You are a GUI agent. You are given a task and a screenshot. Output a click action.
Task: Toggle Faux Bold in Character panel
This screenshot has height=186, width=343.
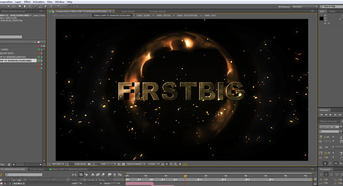point(325,163)
